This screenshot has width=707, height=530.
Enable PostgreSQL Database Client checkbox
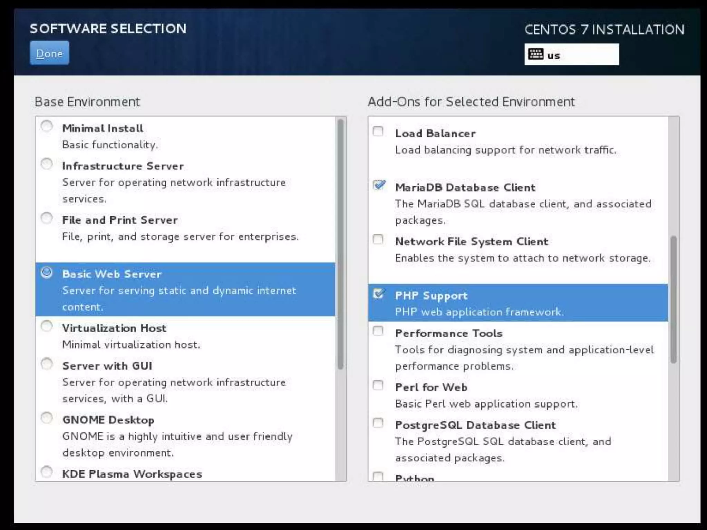(378, 423)
